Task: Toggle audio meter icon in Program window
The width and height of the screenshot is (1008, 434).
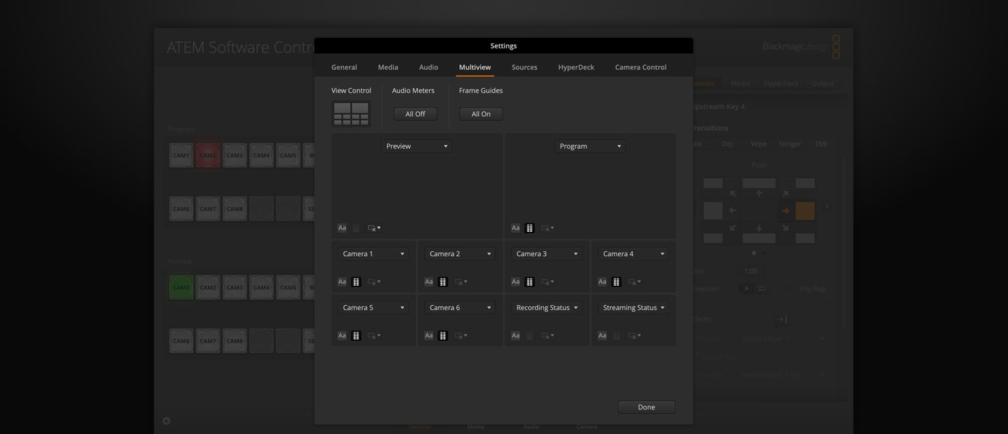Action: [x=530, y=228]
